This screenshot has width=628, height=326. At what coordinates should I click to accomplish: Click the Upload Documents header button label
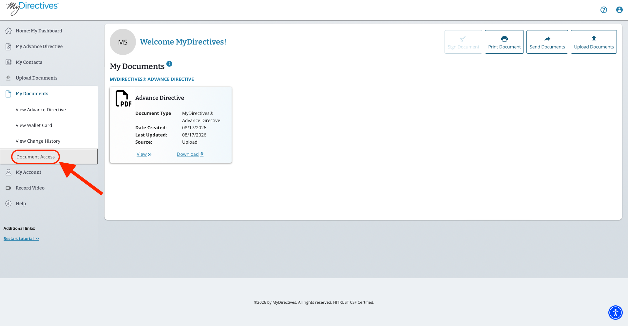594,47
